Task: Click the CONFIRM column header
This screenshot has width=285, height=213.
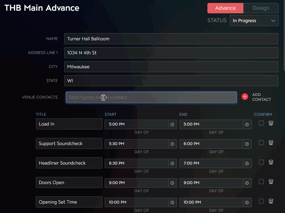Action: pos(263,114)
